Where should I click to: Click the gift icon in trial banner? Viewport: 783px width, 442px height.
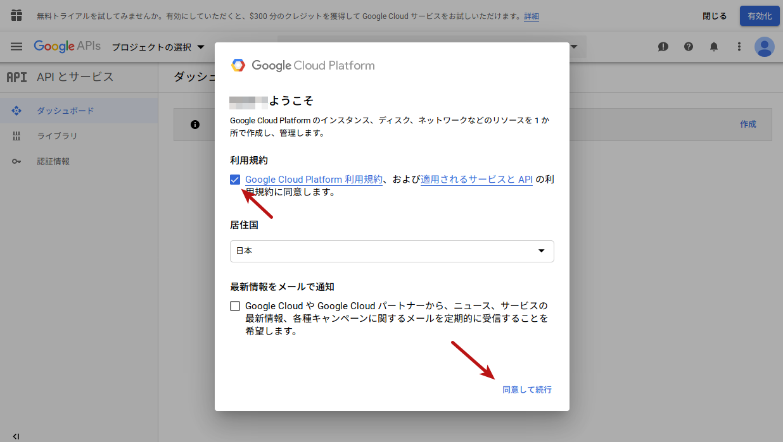16,16
